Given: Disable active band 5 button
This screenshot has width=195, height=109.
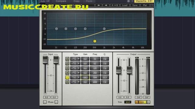Looking at the screenshot, I should [67, 78].
